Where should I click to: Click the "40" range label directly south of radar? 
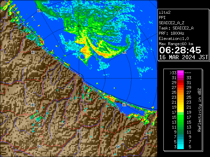click(x=79, y=131)
